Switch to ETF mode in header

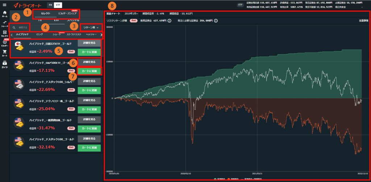(x=58, y=5)
